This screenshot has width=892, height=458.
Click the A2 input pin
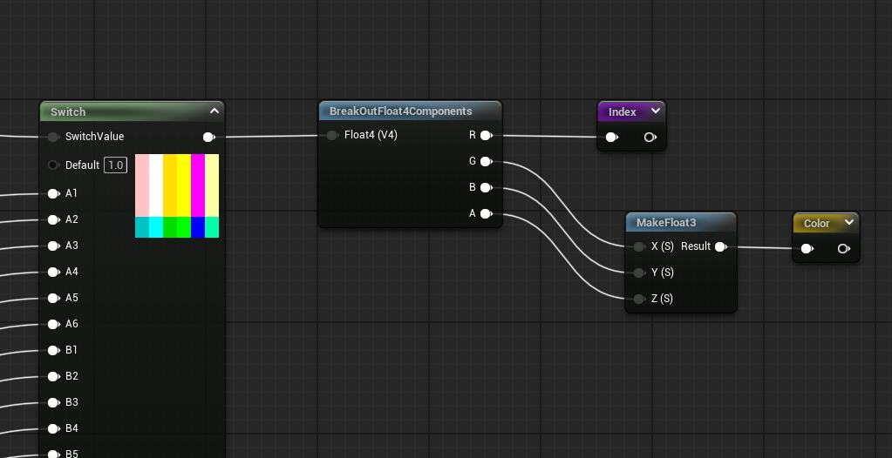point(53,220)
